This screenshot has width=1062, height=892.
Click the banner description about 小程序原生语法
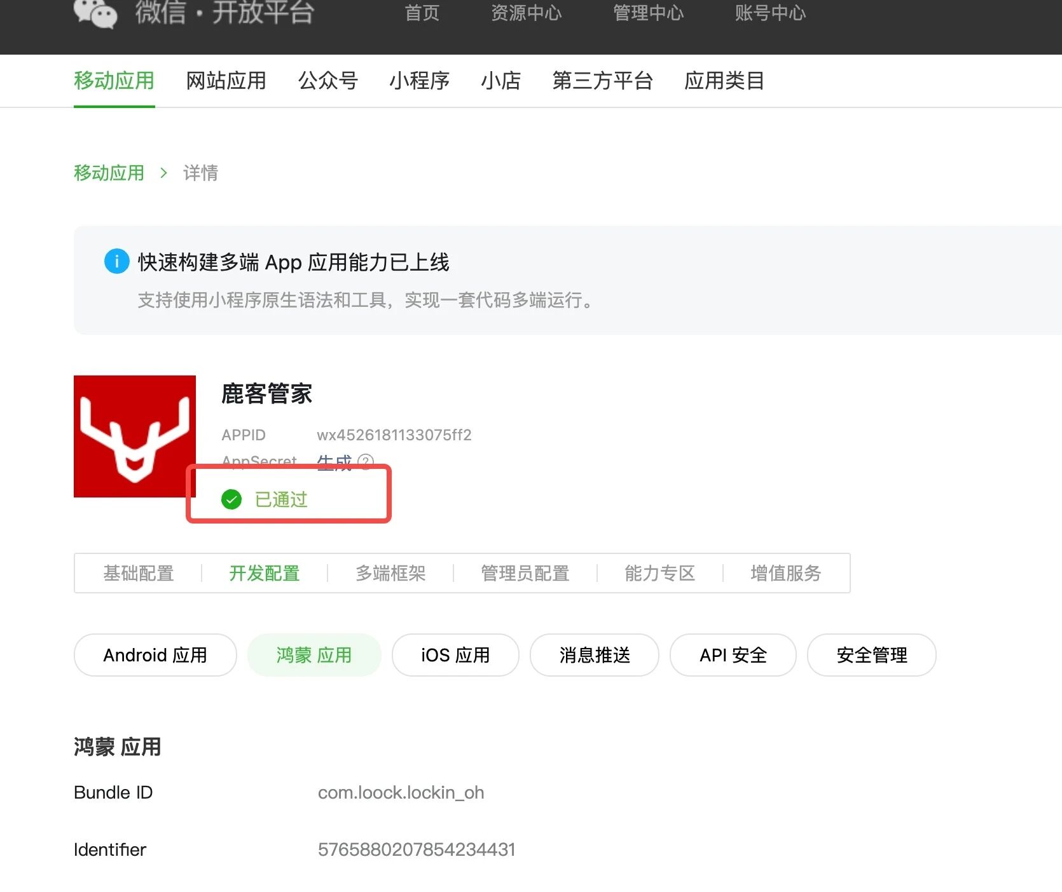pyautogui.click(x=366, y=300)
